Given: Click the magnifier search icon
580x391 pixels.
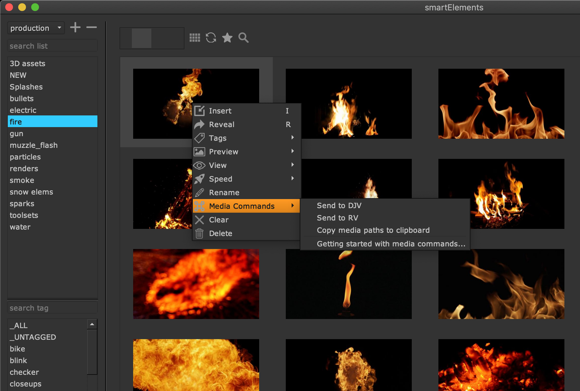Looking at the screenshot, I should 243,38.
